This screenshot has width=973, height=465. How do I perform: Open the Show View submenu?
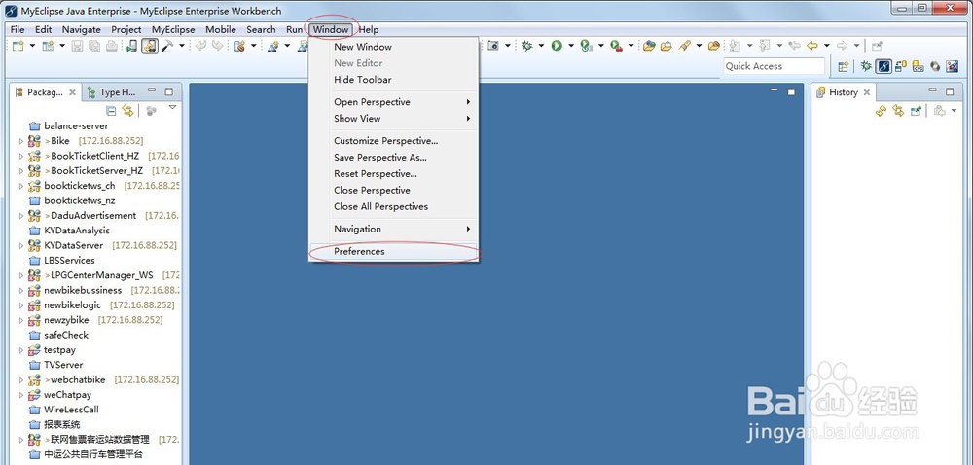(x=393, y=119)
